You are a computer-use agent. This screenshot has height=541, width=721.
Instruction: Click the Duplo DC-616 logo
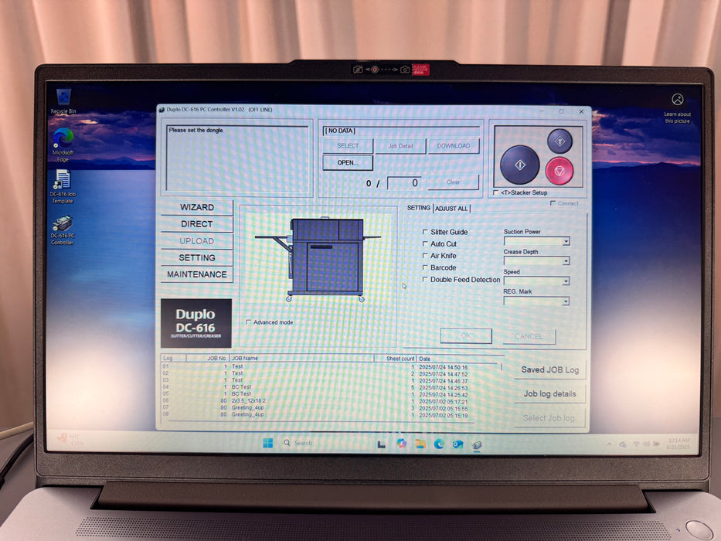tap(196, 323)
